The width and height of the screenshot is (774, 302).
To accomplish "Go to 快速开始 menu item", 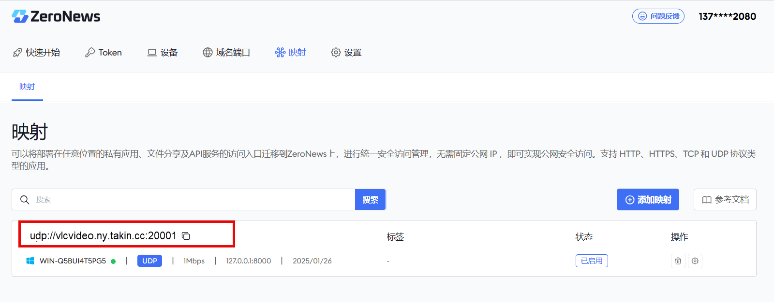I will (37, 53).
